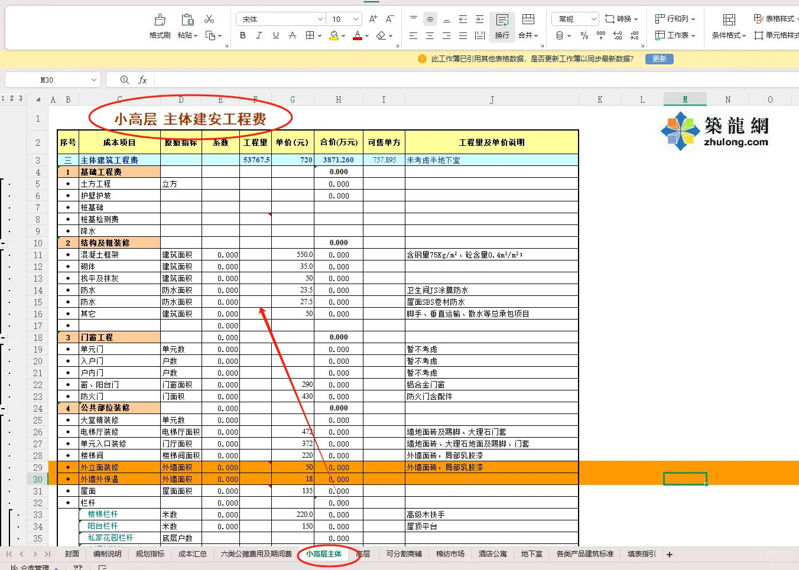
Task: Toggle bold formatting
Action: (243, 35)
